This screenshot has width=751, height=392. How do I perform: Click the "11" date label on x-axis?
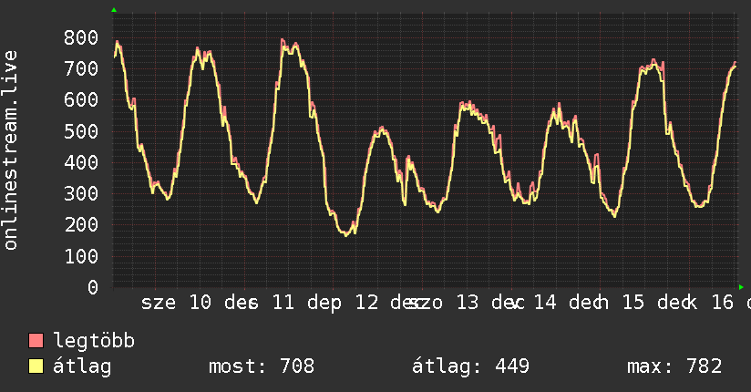pos(283,303)
